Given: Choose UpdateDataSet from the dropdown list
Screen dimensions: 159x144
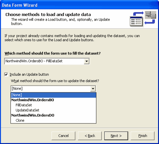Looking at the screenshot, I should coord(27,110).
